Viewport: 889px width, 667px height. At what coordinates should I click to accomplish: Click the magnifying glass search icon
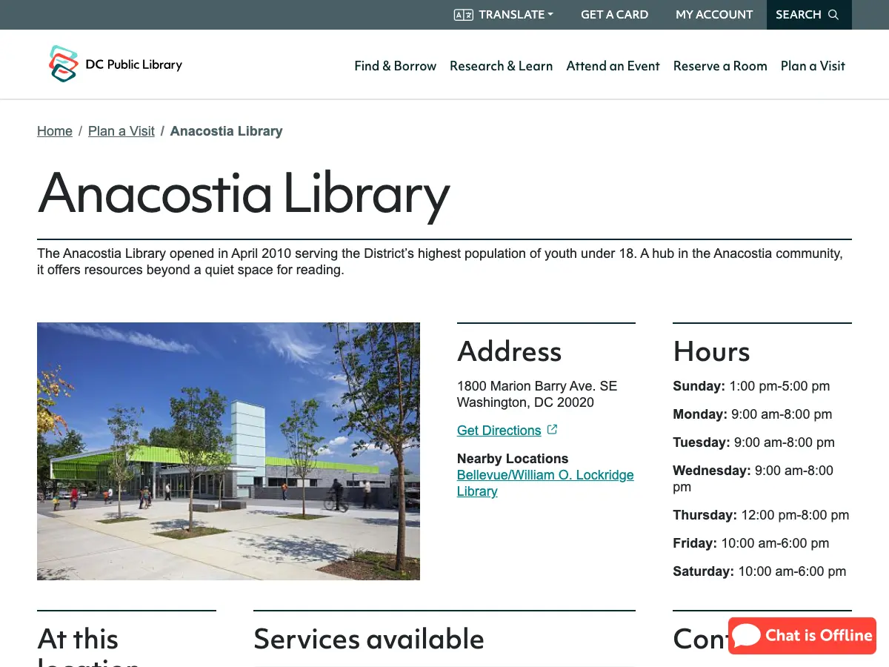(833, 15)
